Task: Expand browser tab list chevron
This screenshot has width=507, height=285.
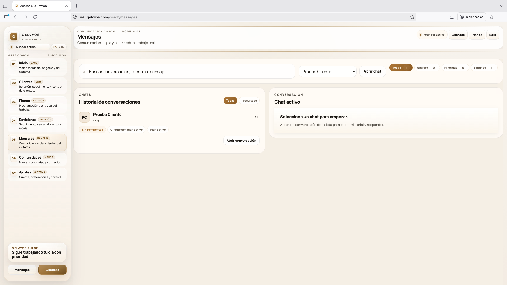Action: 501,6
